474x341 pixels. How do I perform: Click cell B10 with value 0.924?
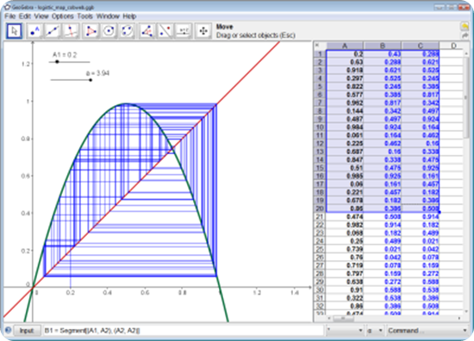click(x=383, y=127)
